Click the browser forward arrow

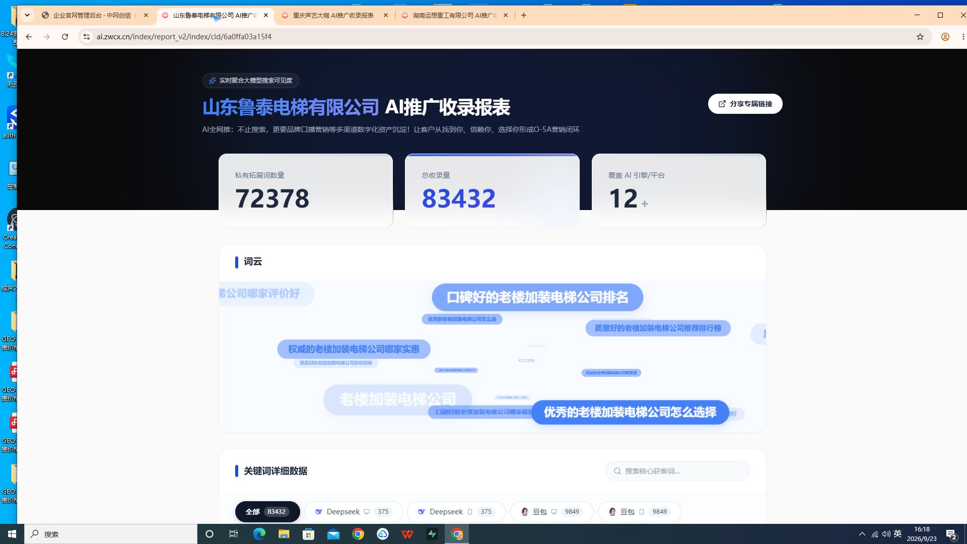pyautogui.click(x=47, y=37)
